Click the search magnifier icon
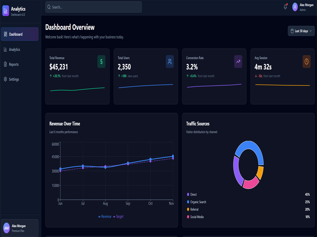Image resolution: width=317 pixels, height=237 pixels. pos(49,7)
